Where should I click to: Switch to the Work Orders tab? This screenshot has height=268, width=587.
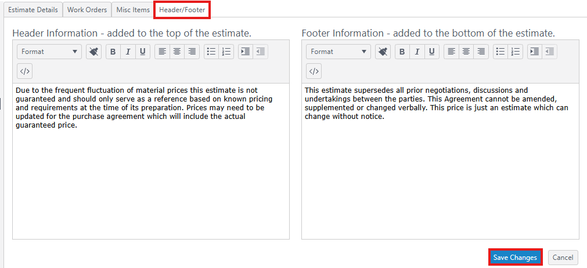pos(87,10)
